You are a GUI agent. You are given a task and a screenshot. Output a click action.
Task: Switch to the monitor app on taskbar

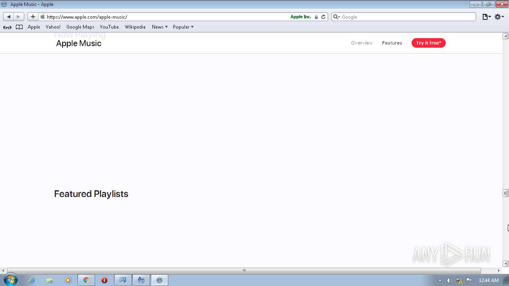point(123,280)
